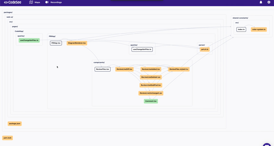This screenshot has width=274, height=146.
Task: Open useChangeSetFiles.ts inside CodeMap queries
Action: pyautogui.click(x=29, y=40)
